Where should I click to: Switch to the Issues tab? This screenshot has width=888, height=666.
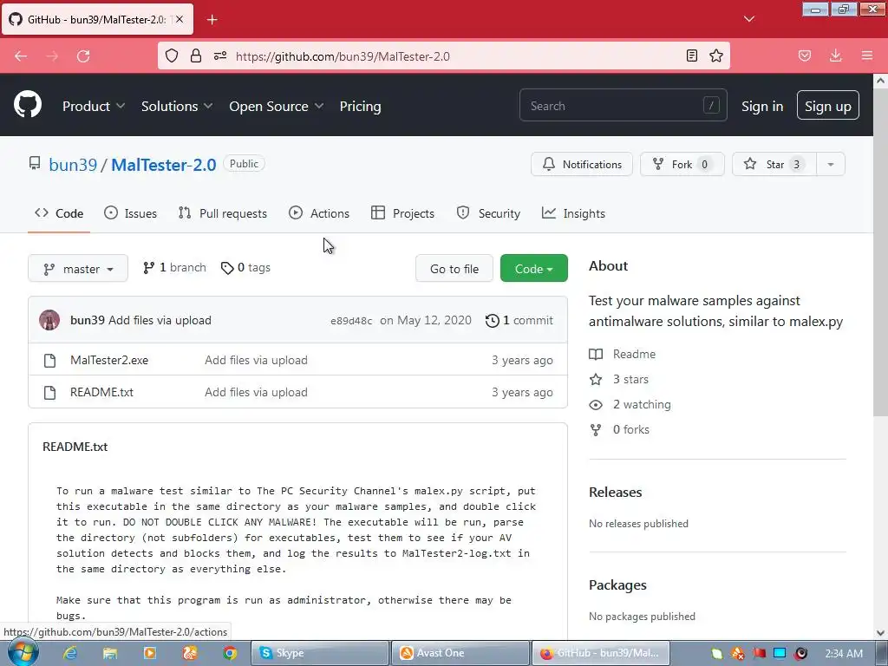[130, 213]
